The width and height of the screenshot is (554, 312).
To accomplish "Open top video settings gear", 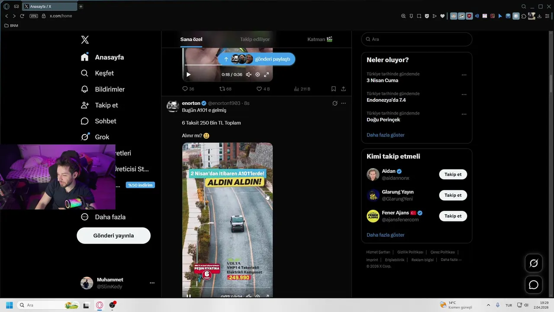I will pos(258,75).
